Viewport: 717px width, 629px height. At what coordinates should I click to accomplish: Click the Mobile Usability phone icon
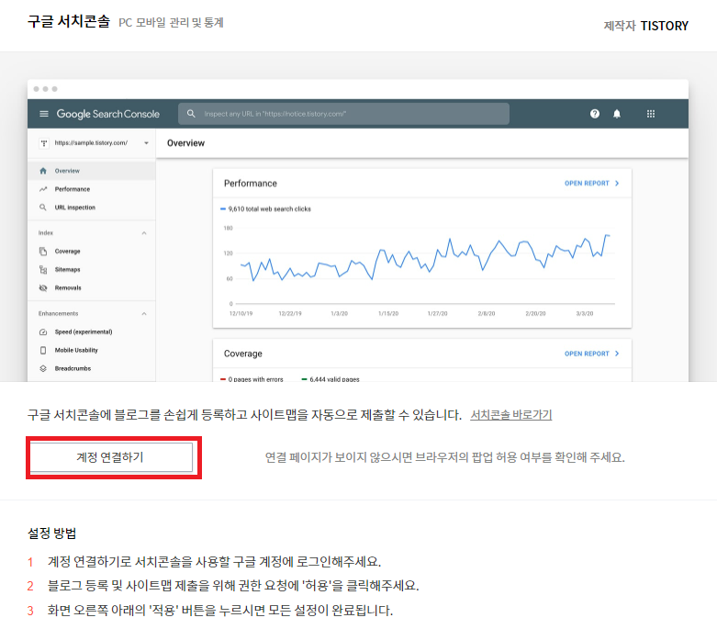pyautogui.click(x=43, y=350)
